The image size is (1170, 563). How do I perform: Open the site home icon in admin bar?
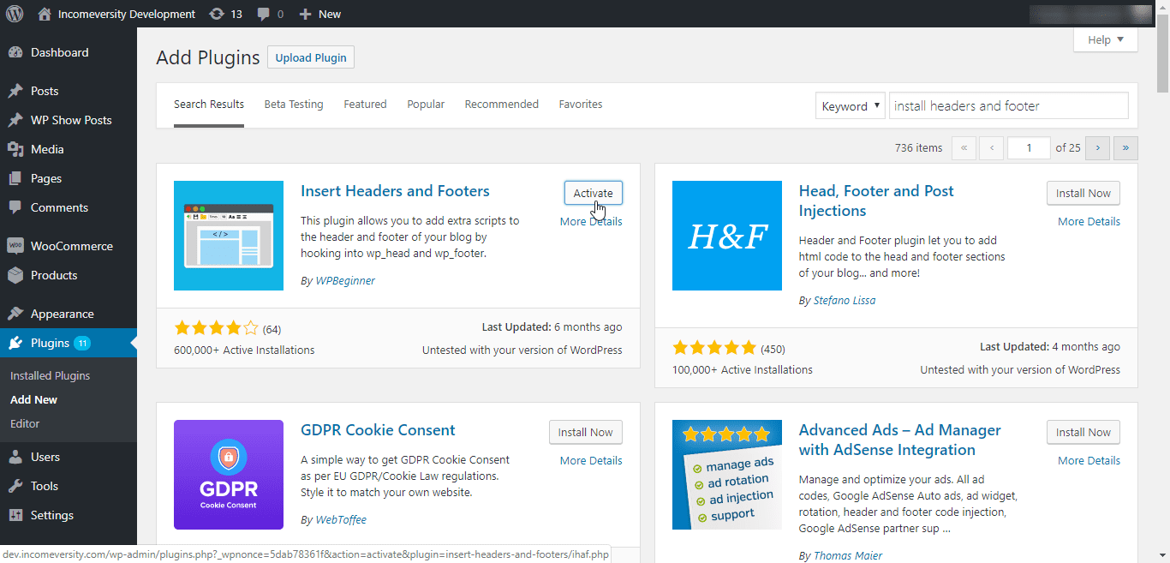pos(45,14)
